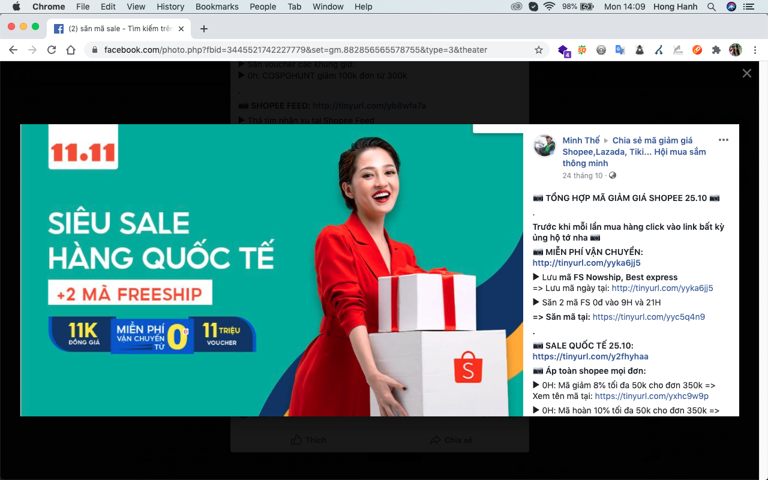Click the dimmed Chia sẻ button behind the photo
The height and width of the screenshot is (480, 768).
pyautogui.click(x=451, y=440)
